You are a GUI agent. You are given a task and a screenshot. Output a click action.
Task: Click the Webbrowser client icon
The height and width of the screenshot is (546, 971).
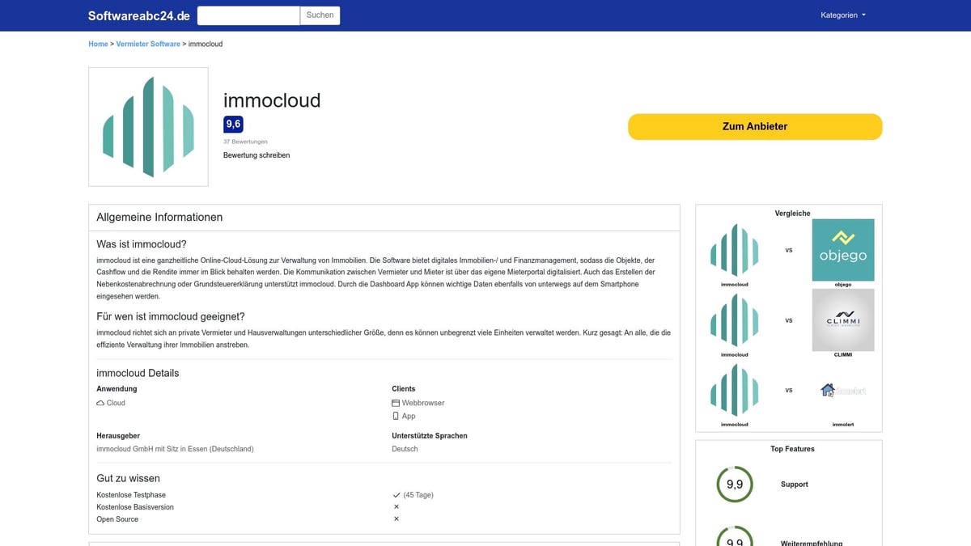pos(394,402)
